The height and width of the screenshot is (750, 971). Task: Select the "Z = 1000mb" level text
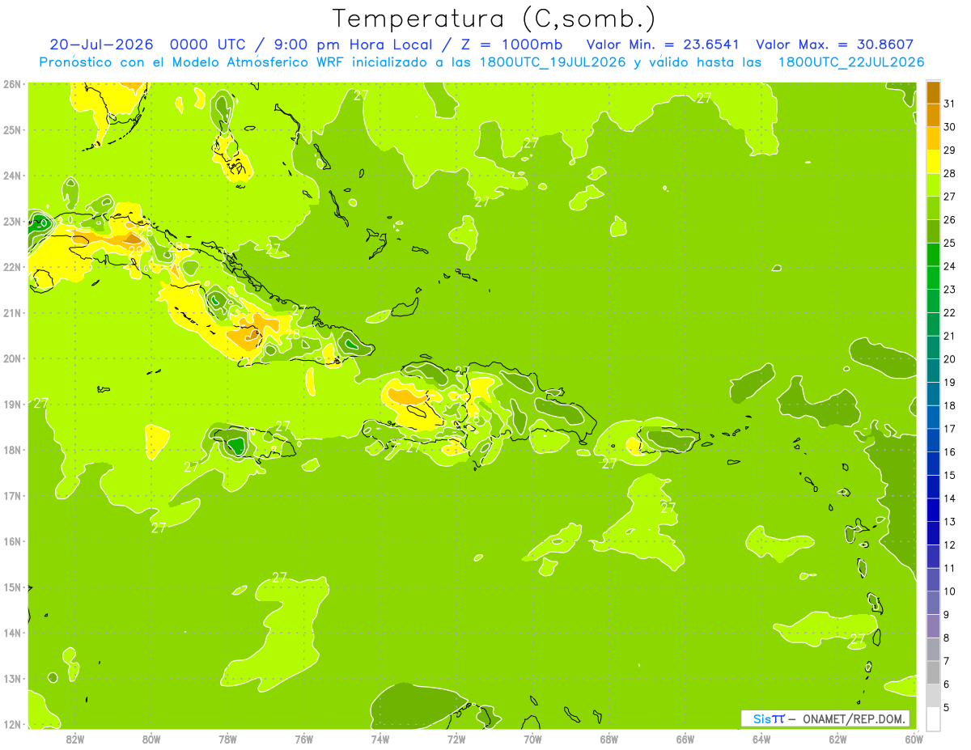511,44
